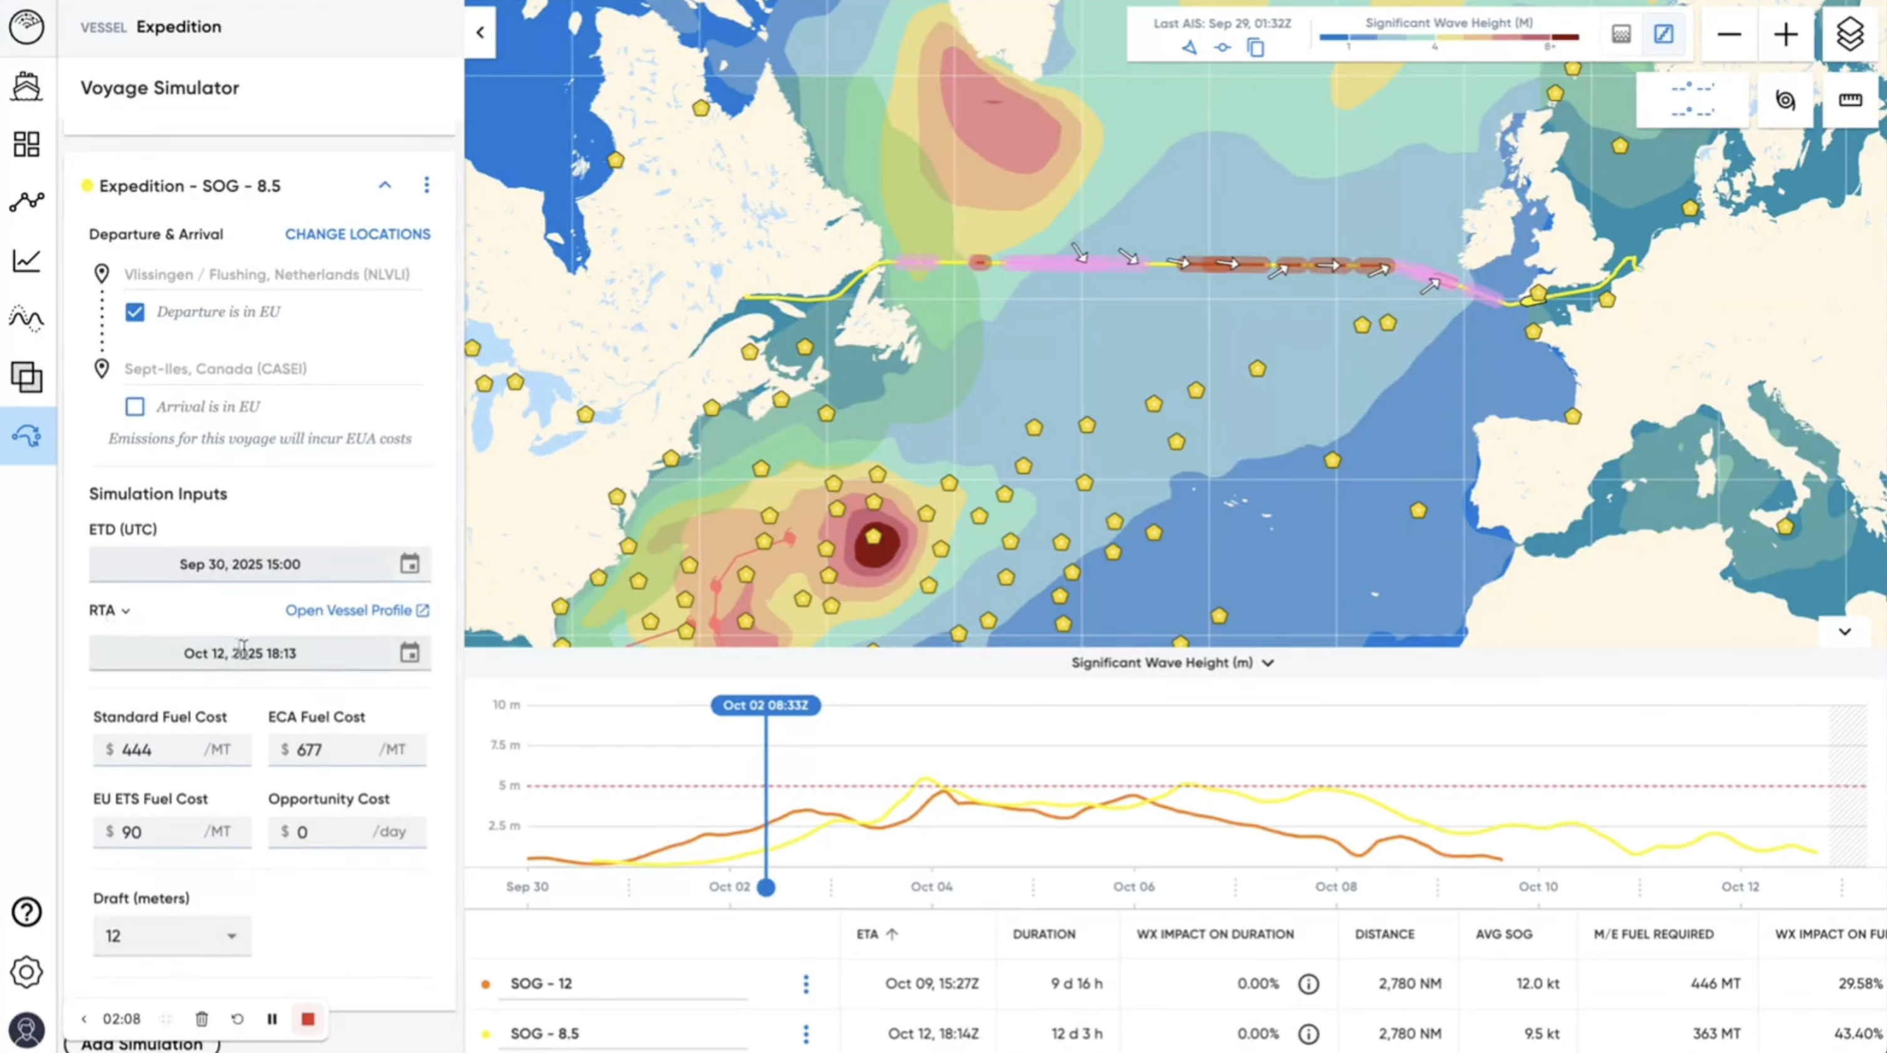The width and height of the screenshot is (1887, 1053).
Task: Open the Significant Wave Height chart dropdown
Action: click(1172, 663)
